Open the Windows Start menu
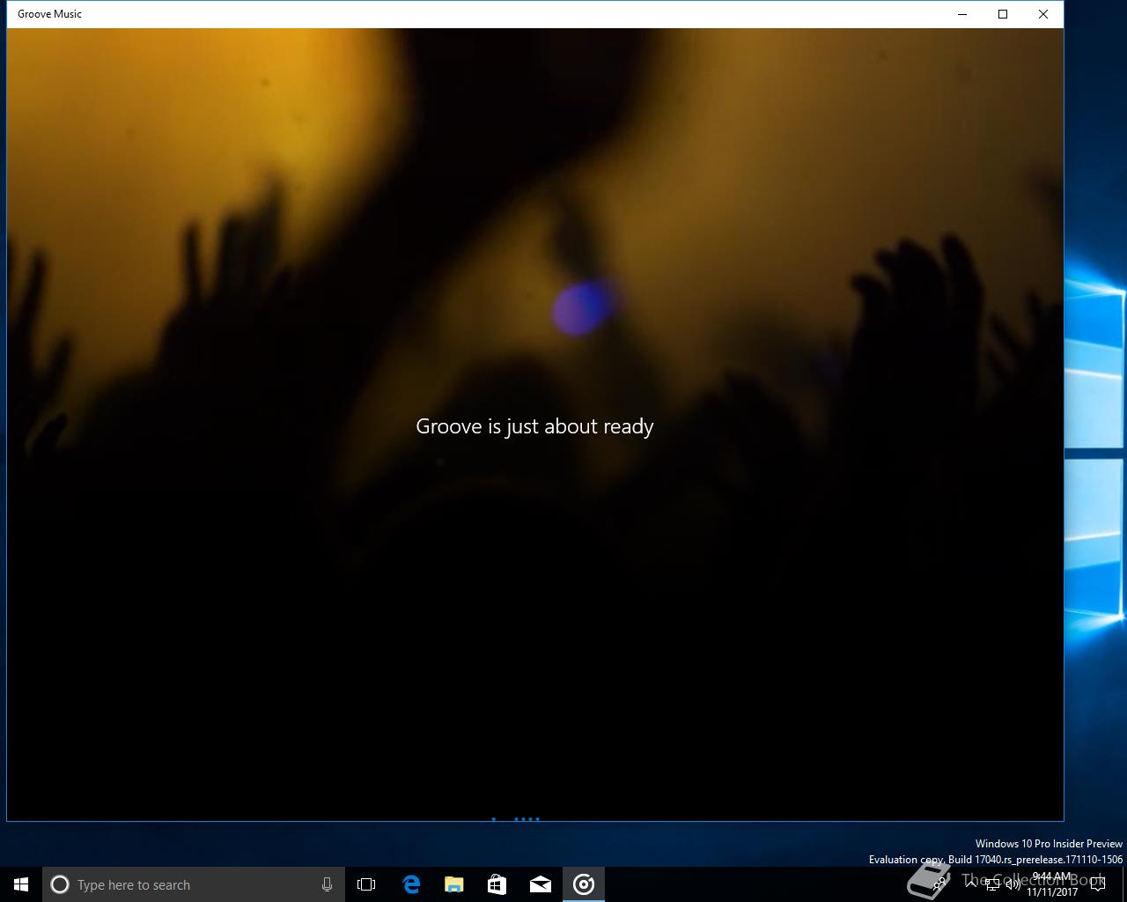The height and width of the screenshot is (902, 1127). tap(21, 884)
